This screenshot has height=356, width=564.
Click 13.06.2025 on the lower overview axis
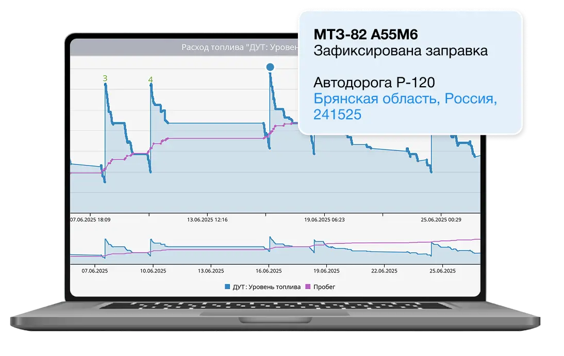point(211,270)
